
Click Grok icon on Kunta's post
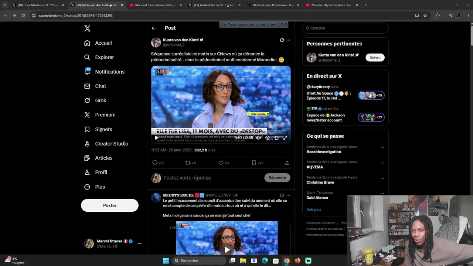282,40
